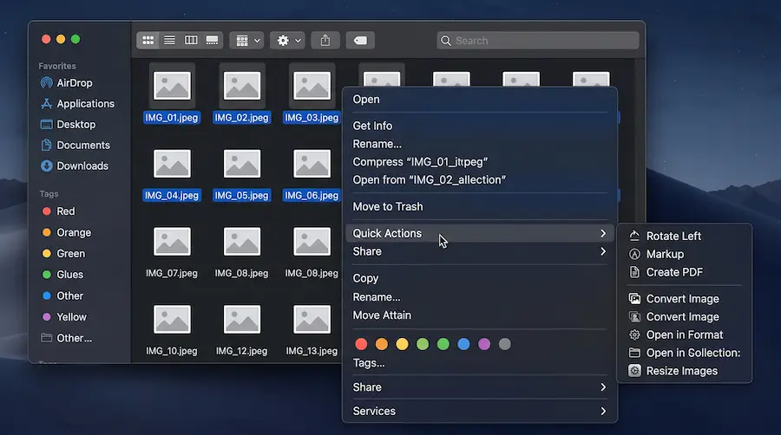Select the IMG_12.jpeg thumbnail
This screenshot has height=435, width=781.
(241, 319)
